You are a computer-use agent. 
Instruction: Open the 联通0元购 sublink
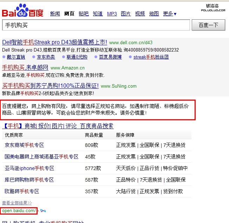(x=77, y=57)
